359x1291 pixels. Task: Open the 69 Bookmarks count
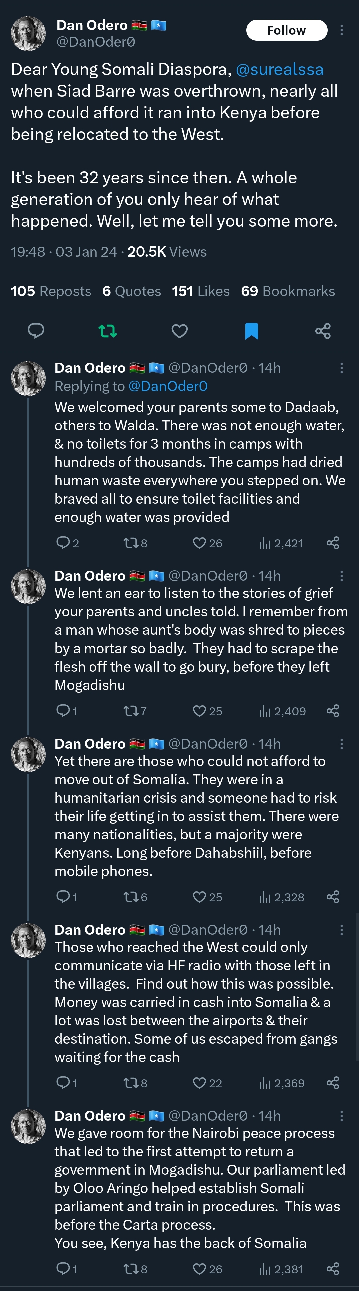[x=288, y=291]
